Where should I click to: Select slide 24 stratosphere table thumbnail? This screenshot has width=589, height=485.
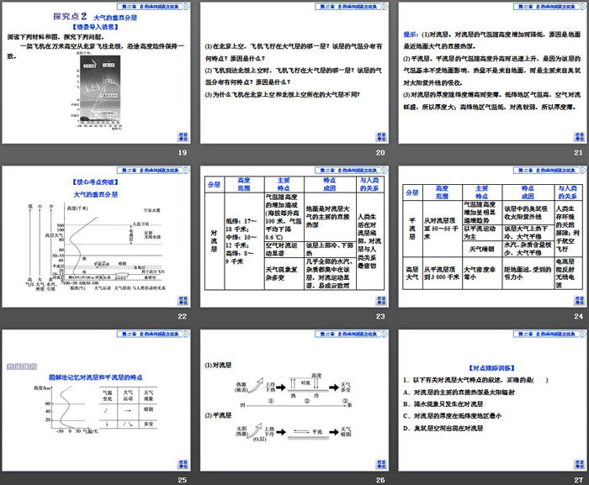[492, 236]
